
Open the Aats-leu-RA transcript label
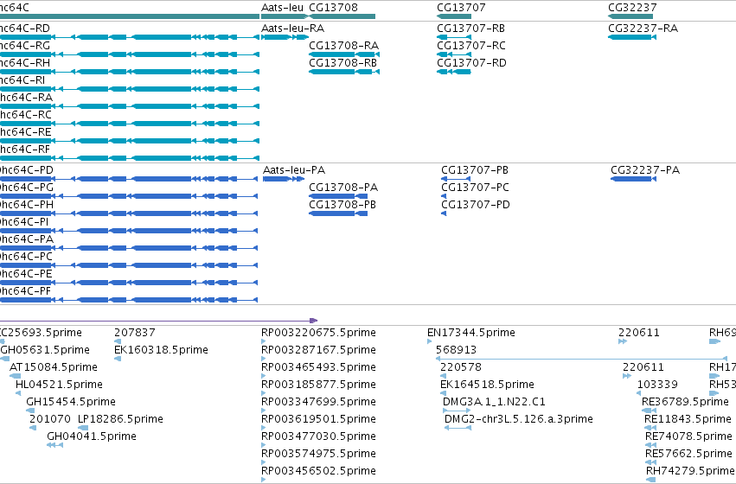pyautogui.click(x=292, y=29)
